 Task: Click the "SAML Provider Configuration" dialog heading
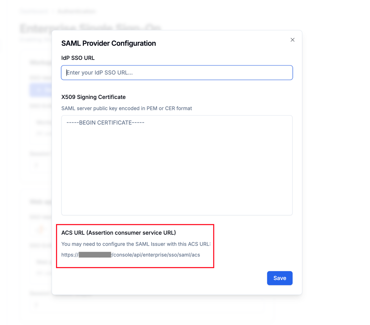(109, 43)
